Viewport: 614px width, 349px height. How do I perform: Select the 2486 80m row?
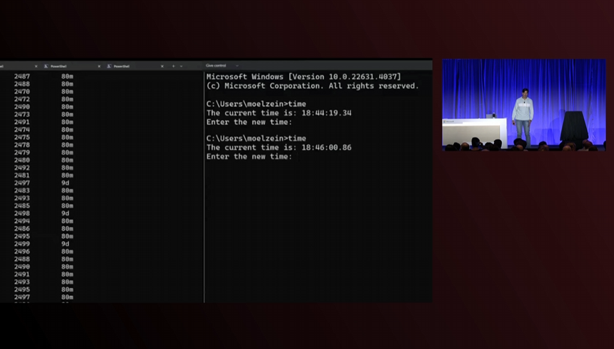click(44, 228)
